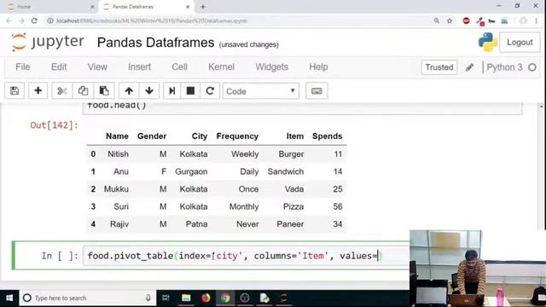This screenshot has height=307, width=546.
Task: Open the browser zoom magnifier icon
Action: click(436, 20)
